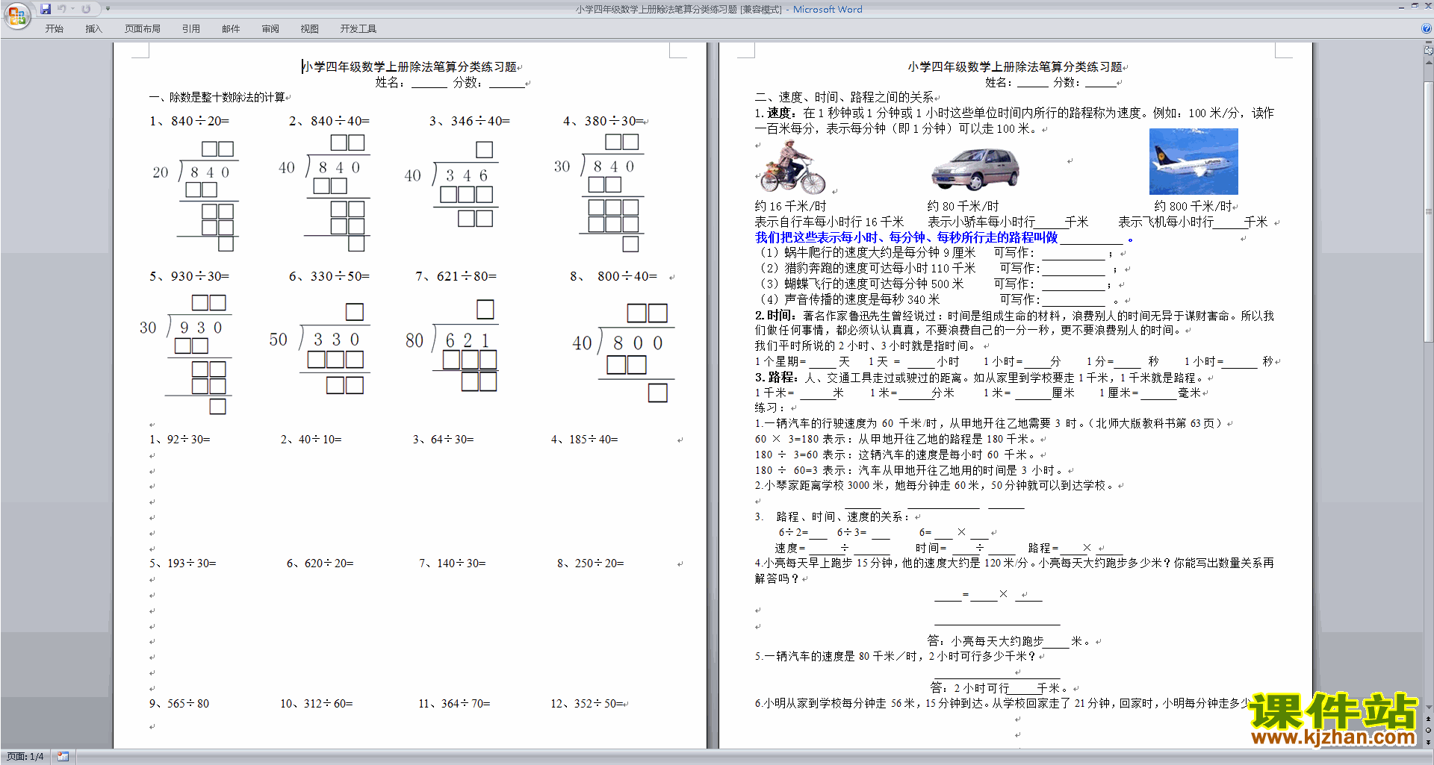This screenshot has height=765, width=1434.
Task: Click the heading 一、除数是整十数除法的计算
Action: pyautogui.click(x=217, y=97)
